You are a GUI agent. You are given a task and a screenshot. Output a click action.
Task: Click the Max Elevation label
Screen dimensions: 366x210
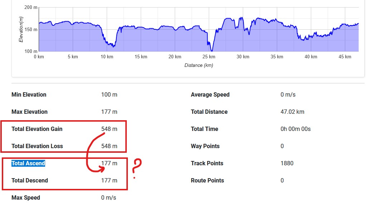[x=29, y=112]
